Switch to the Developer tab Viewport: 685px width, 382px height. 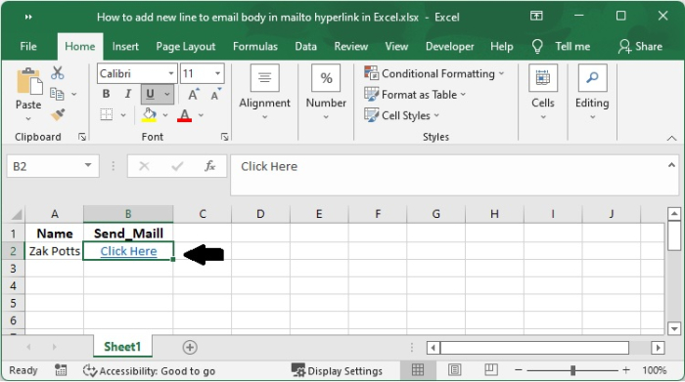pos(449,47)
